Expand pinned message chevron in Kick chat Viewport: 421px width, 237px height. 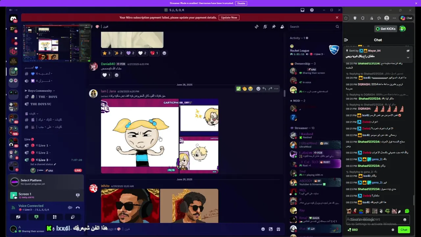pyautogui.click(x=408, y=57)
